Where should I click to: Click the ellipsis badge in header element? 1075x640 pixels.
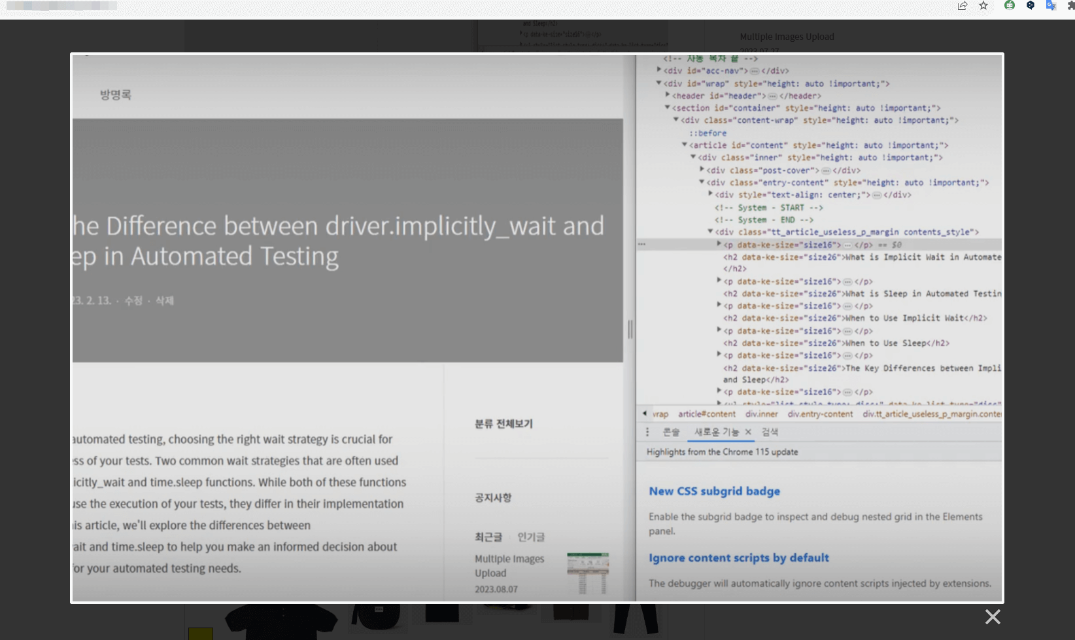(772, 96)
